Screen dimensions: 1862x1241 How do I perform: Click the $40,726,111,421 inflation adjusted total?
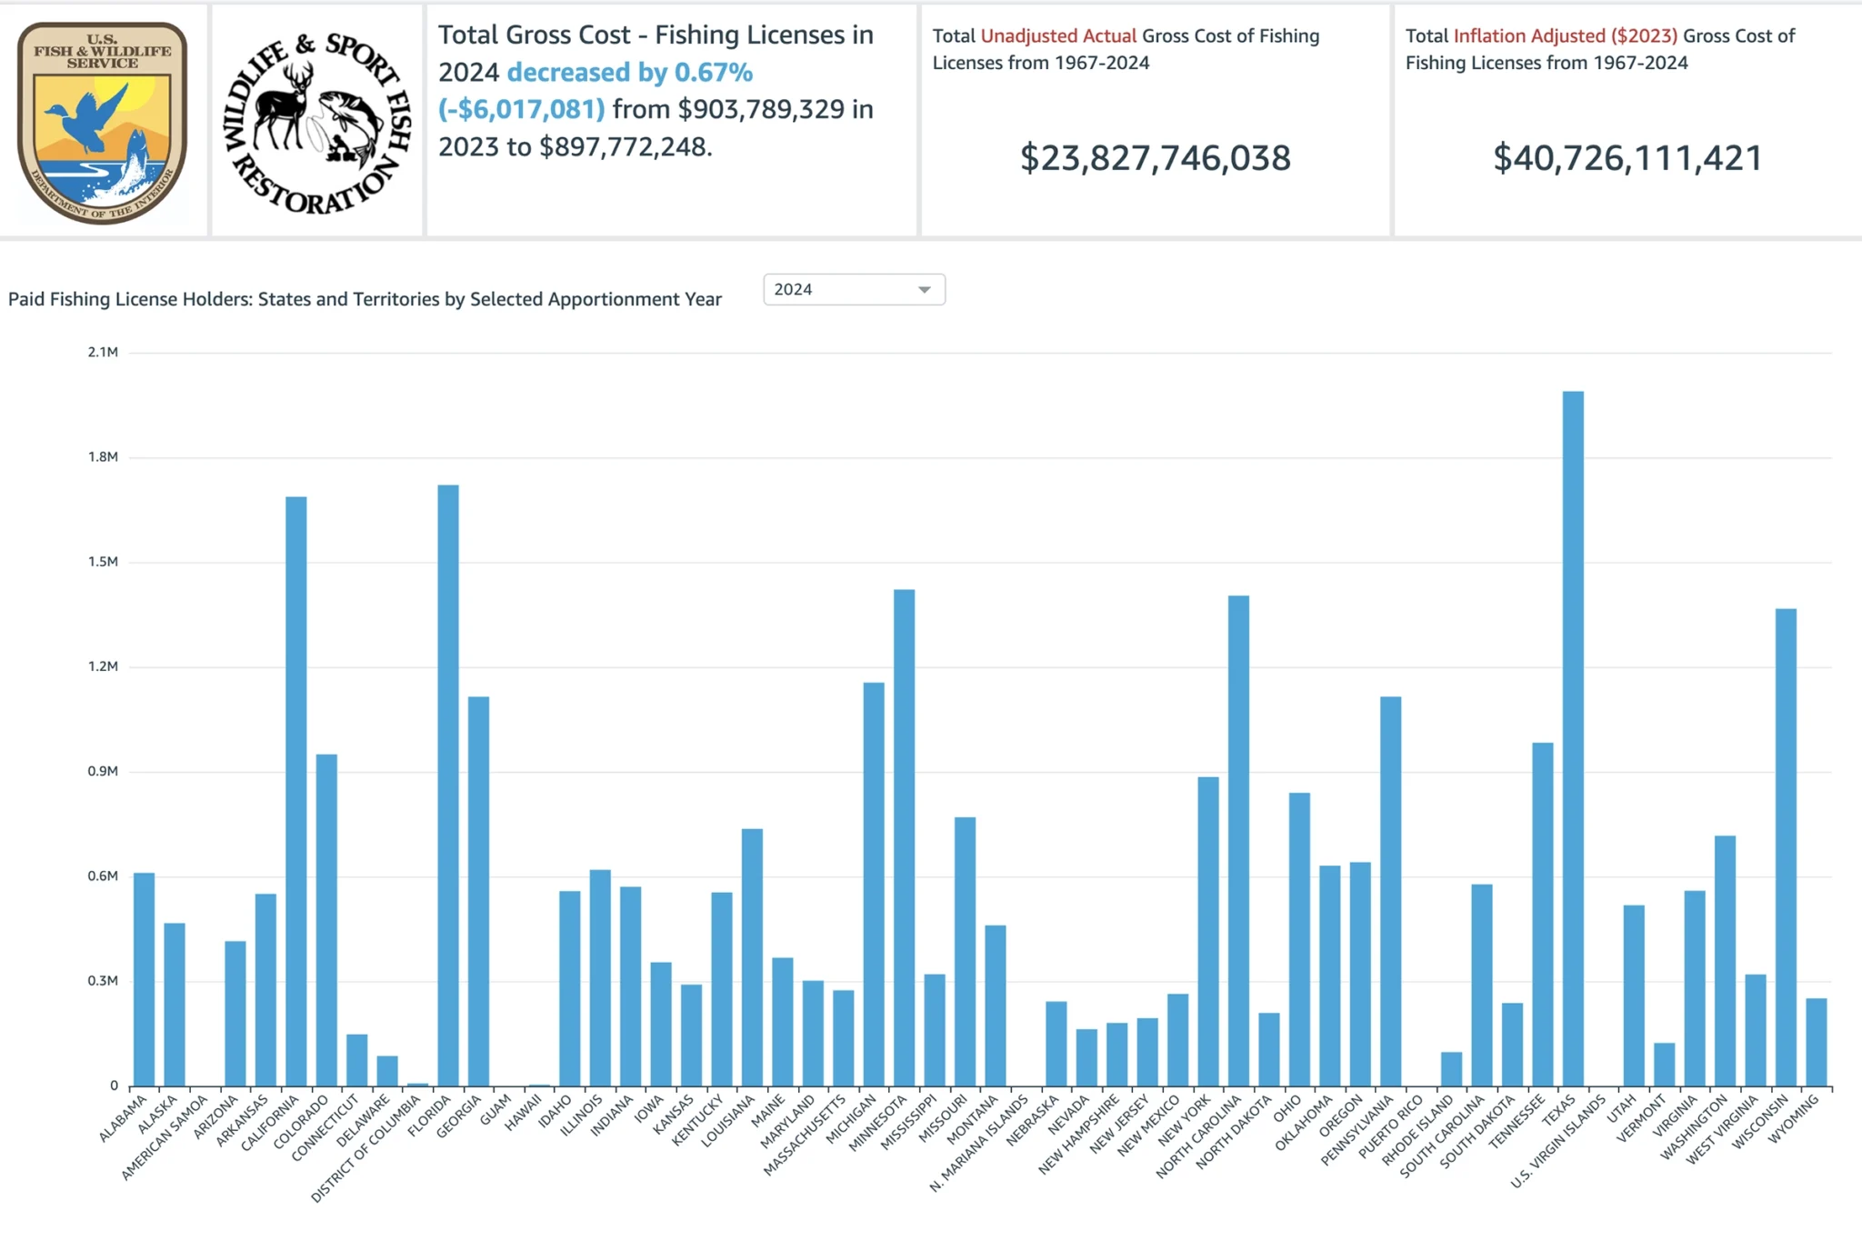tap(1627, 158)
